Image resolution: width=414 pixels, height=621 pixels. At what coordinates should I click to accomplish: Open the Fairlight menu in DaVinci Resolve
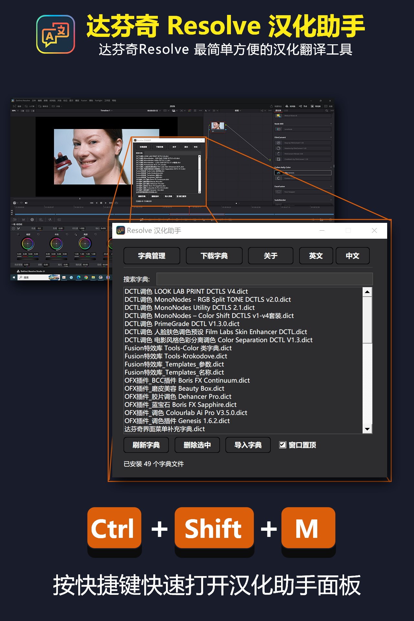(99, 101)
